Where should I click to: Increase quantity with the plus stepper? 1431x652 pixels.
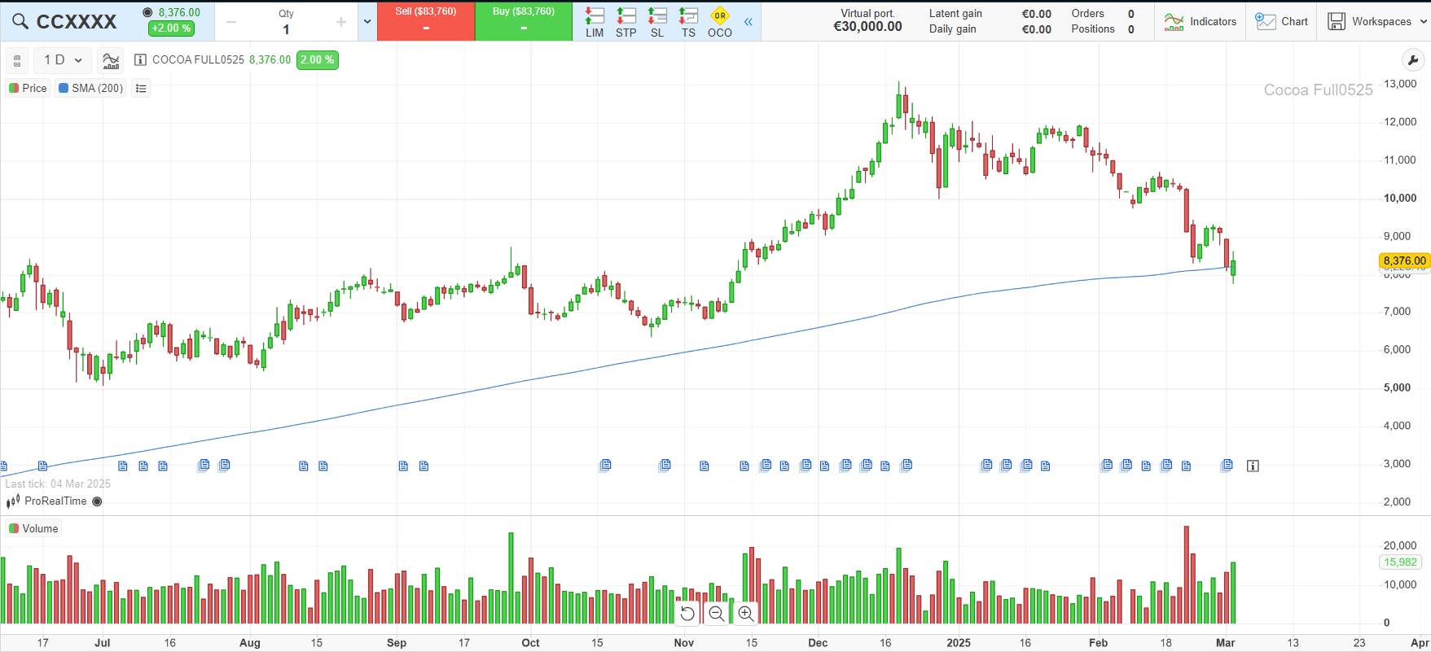(x=340, y=22)
